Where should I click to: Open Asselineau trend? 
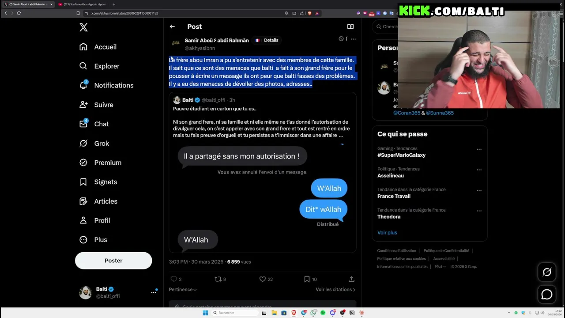(x=391, y=176)
